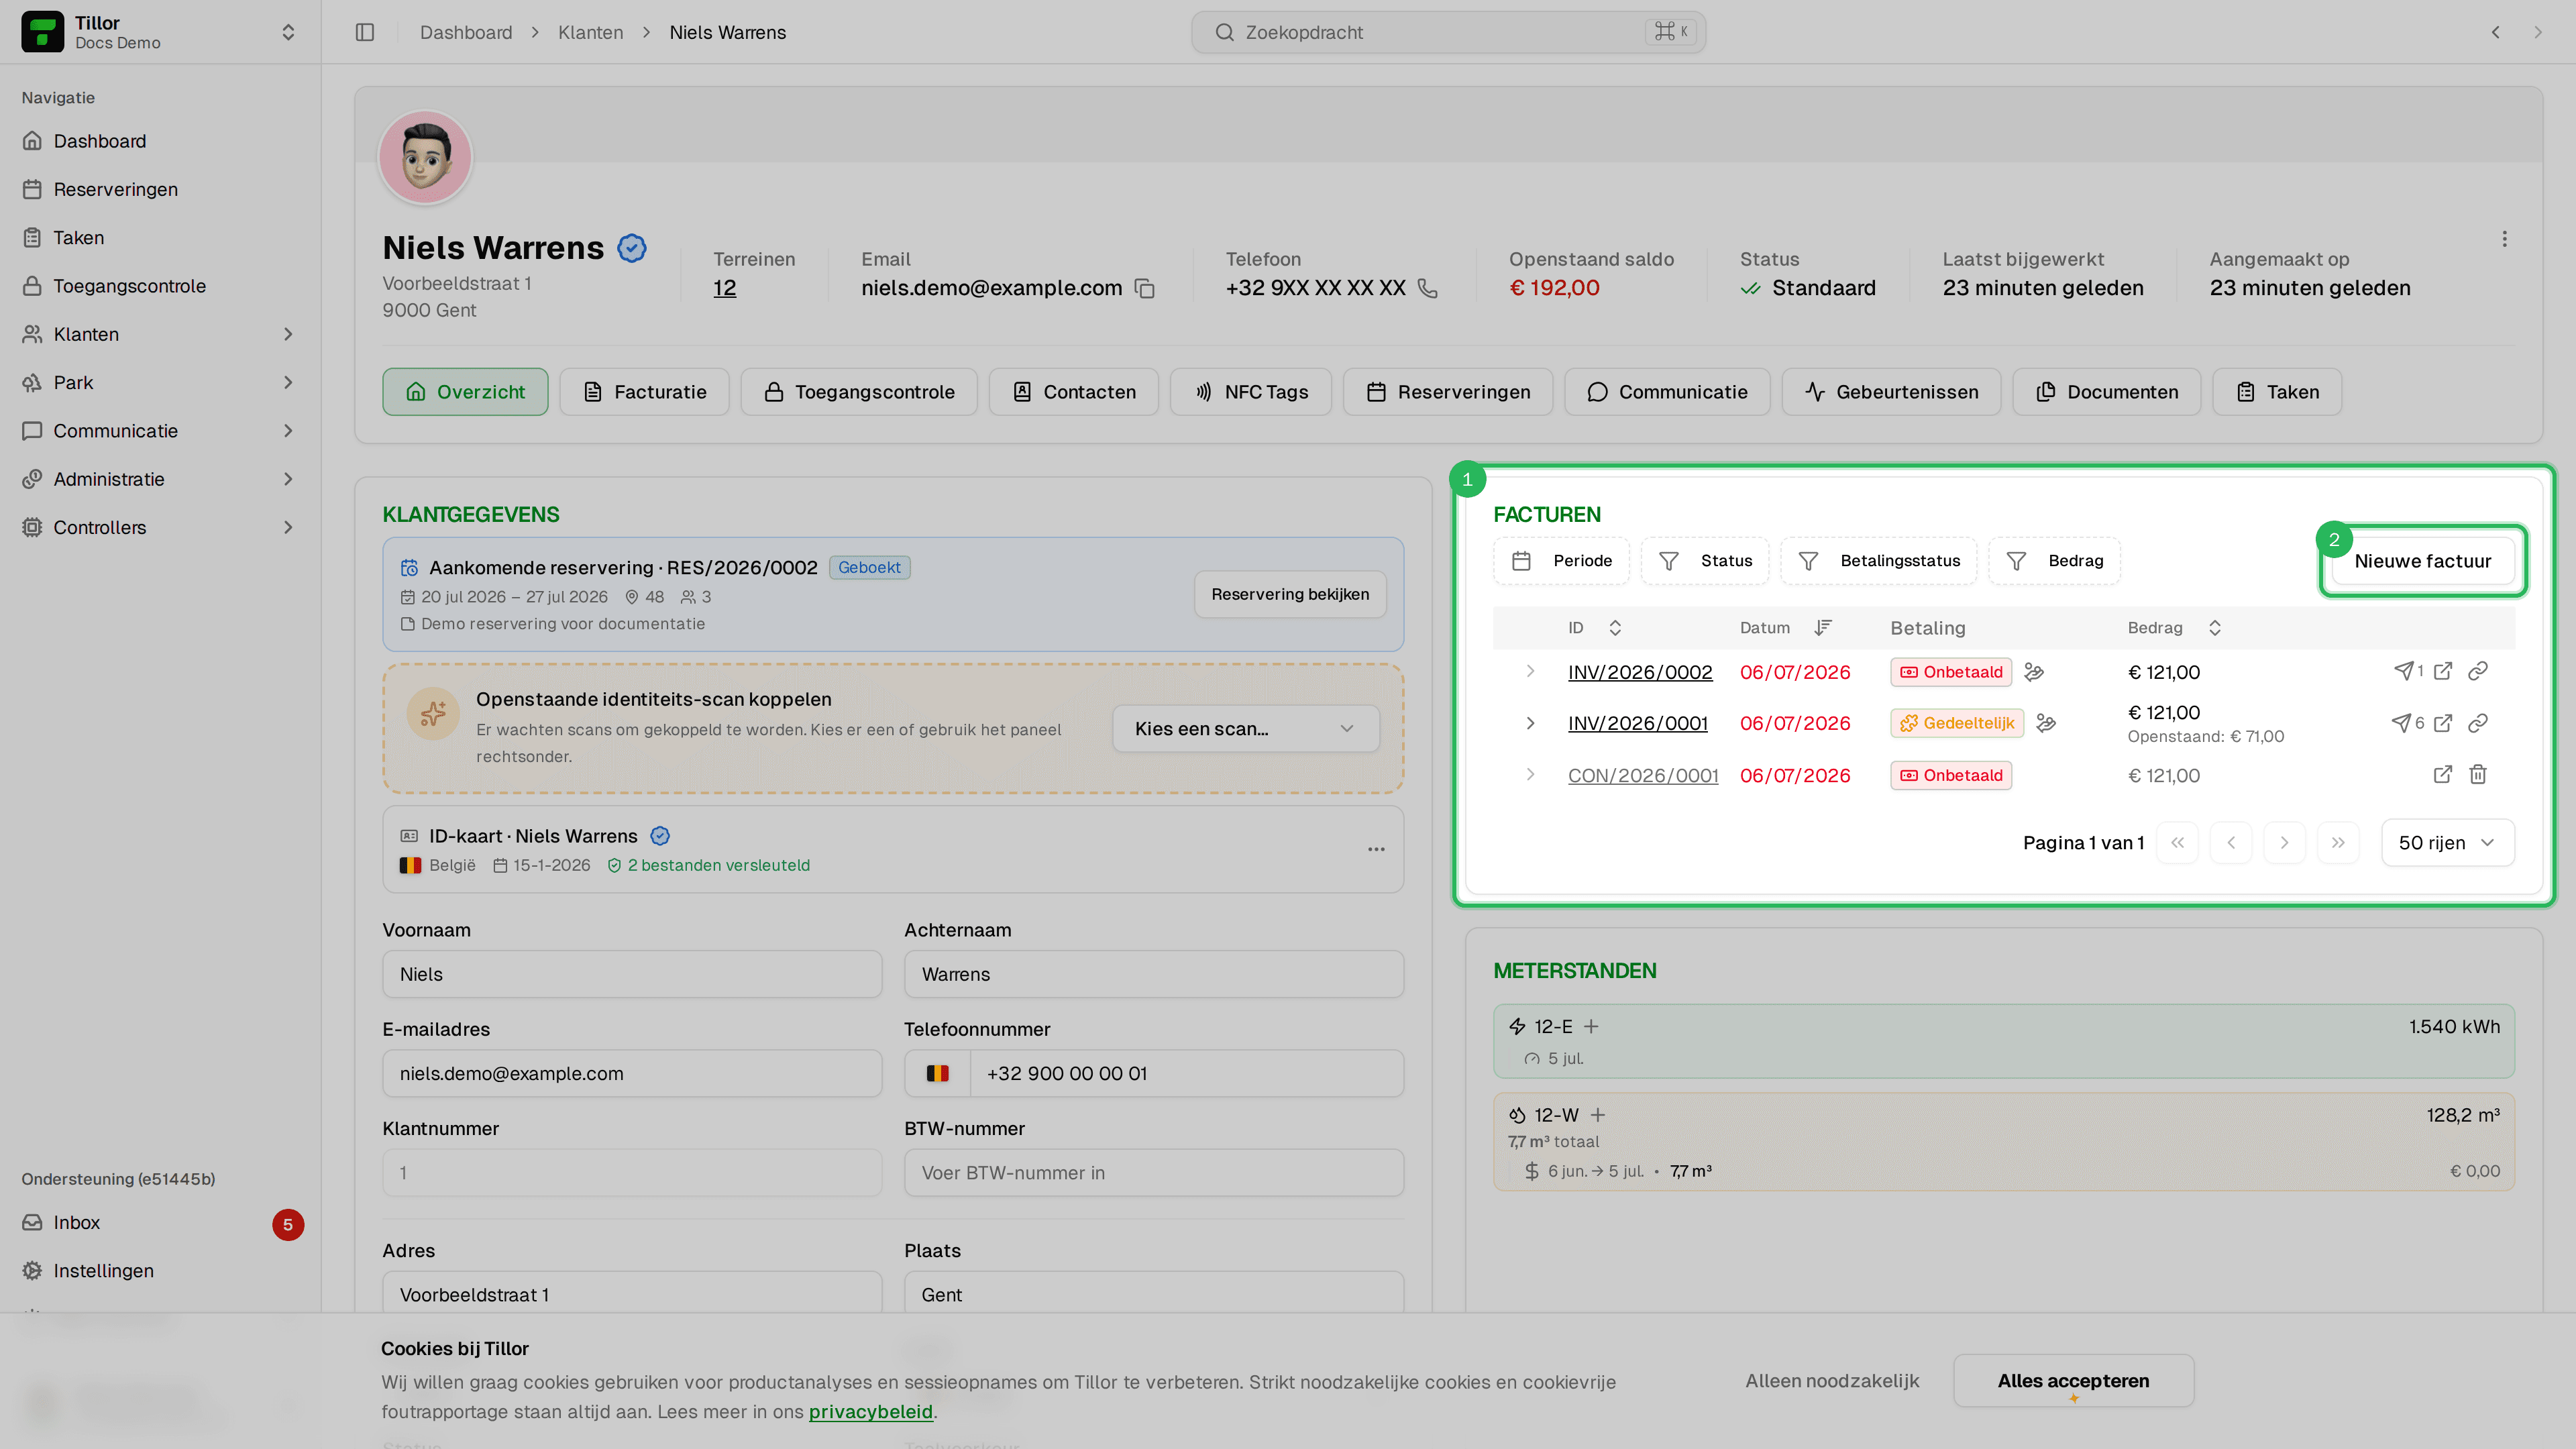2576x1449 pixels.
Task: Go to previous record with top-right arrow
Action: point(2495,32)
